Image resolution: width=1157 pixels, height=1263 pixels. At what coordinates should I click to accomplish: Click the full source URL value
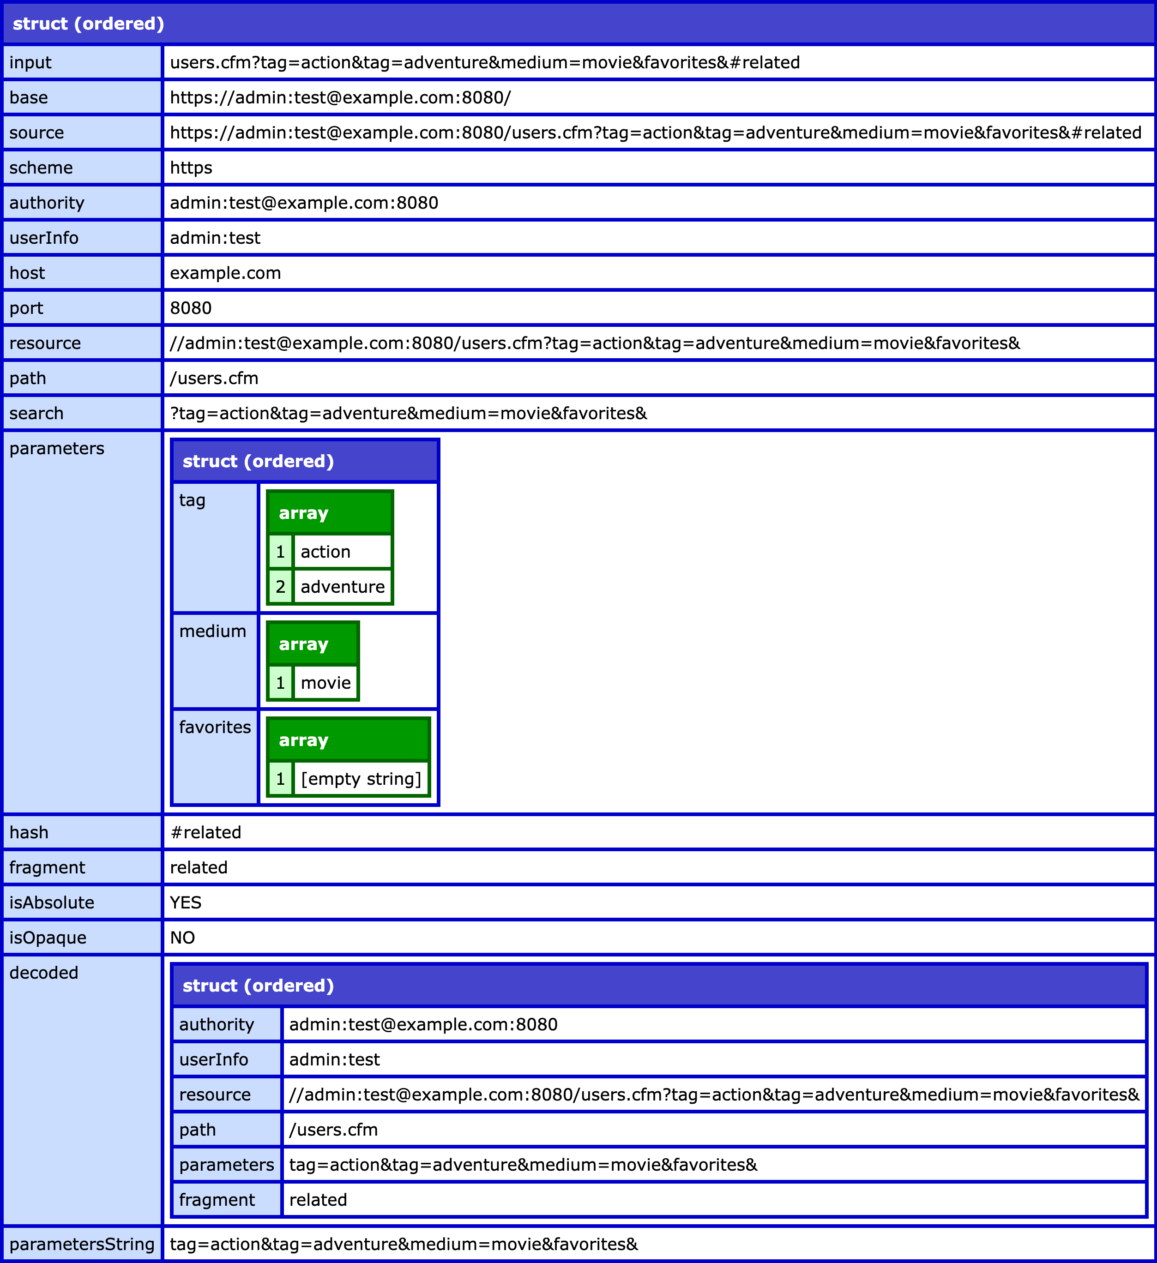pos(655,132)
